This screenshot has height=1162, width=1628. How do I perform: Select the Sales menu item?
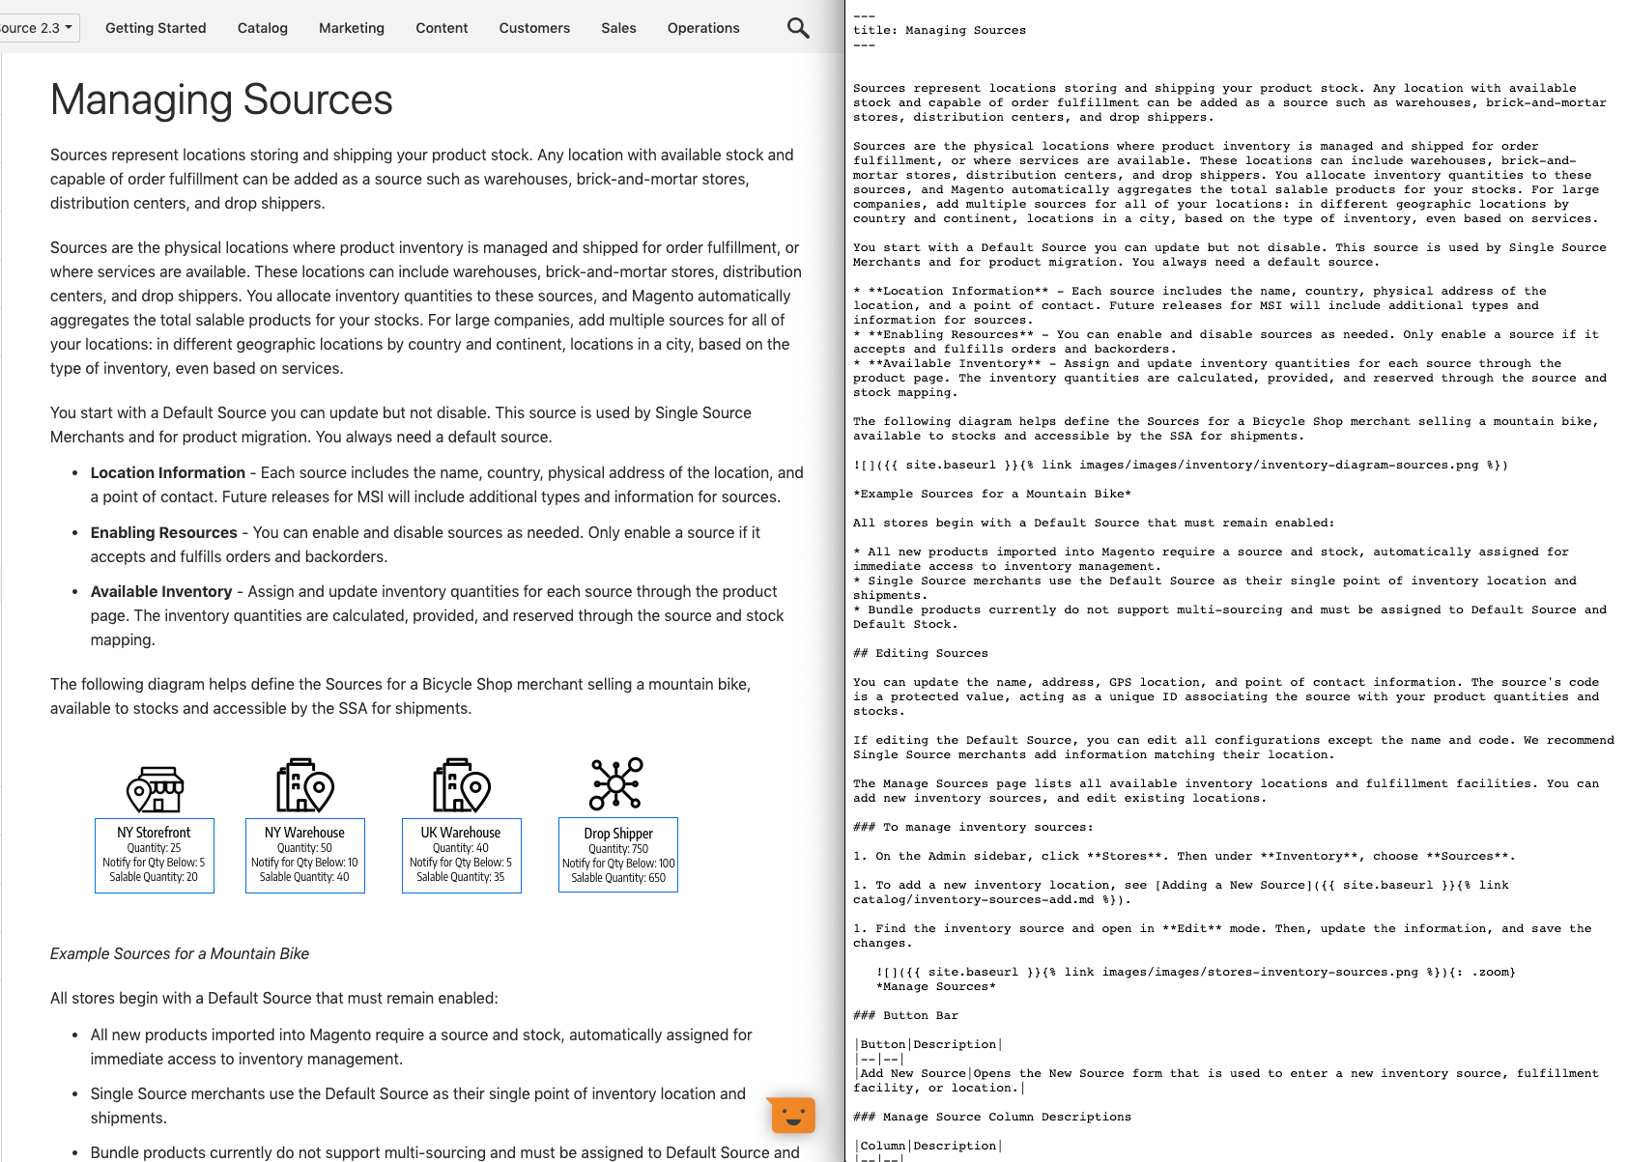618,28
